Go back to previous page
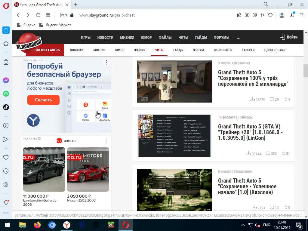The height and width of the screenshot is (231, 308). click(x=18, y=15)
